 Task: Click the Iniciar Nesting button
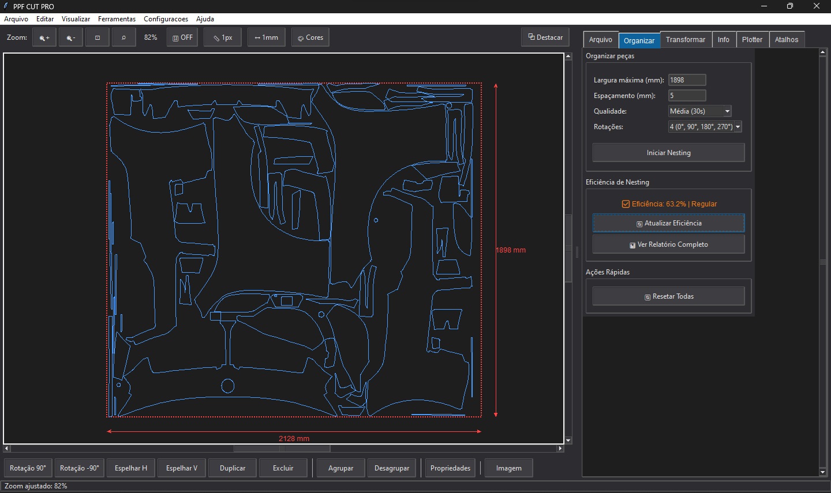[x=669, y=153]
